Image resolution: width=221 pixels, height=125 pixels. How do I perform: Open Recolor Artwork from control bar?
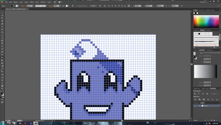73,6
